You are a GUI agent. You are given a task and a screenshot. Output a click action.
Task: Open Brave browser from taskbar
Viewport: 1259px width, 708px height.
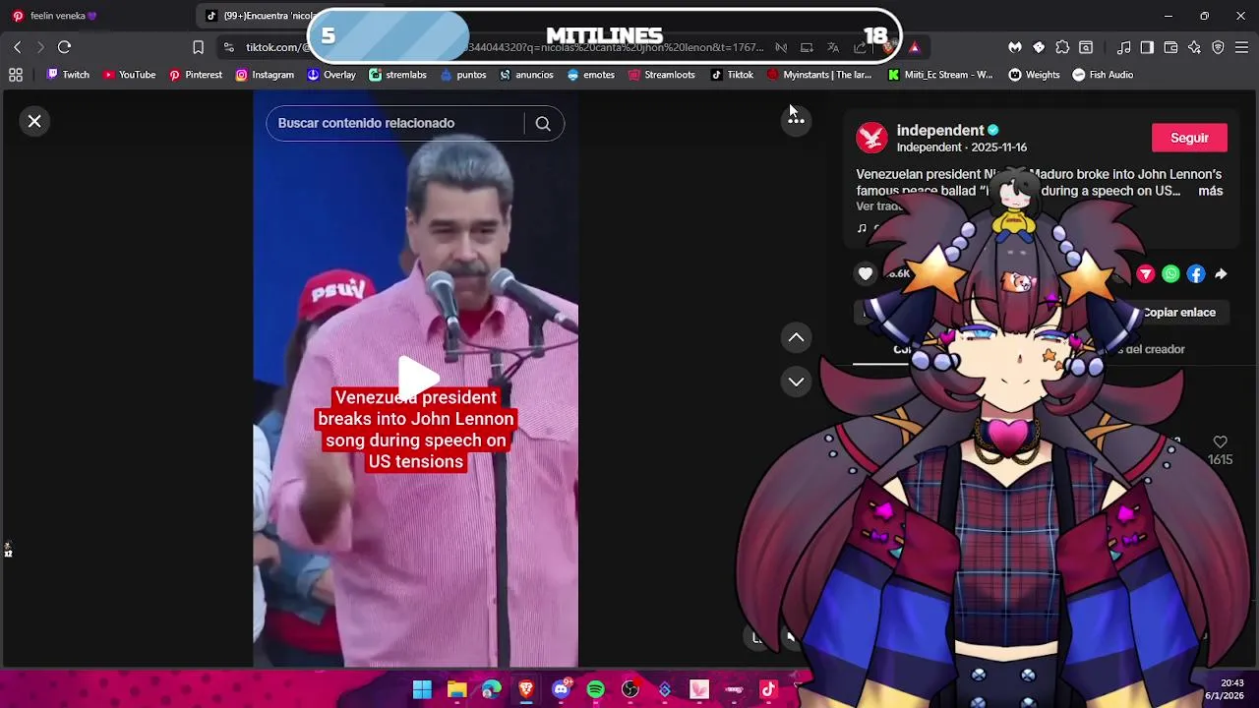pos(526,689)
